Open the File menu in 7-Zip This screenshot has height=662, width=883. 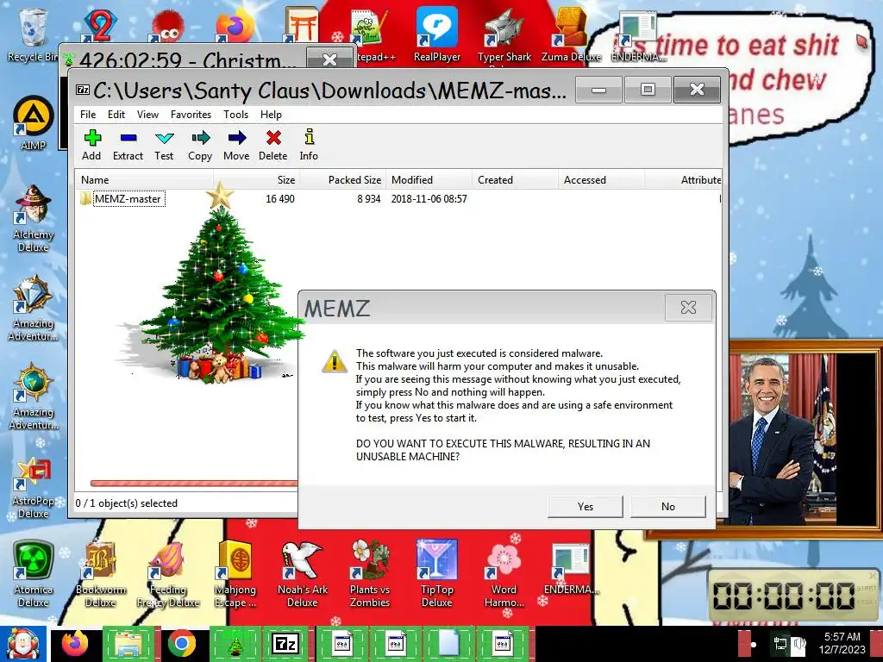tap(88, 115)
